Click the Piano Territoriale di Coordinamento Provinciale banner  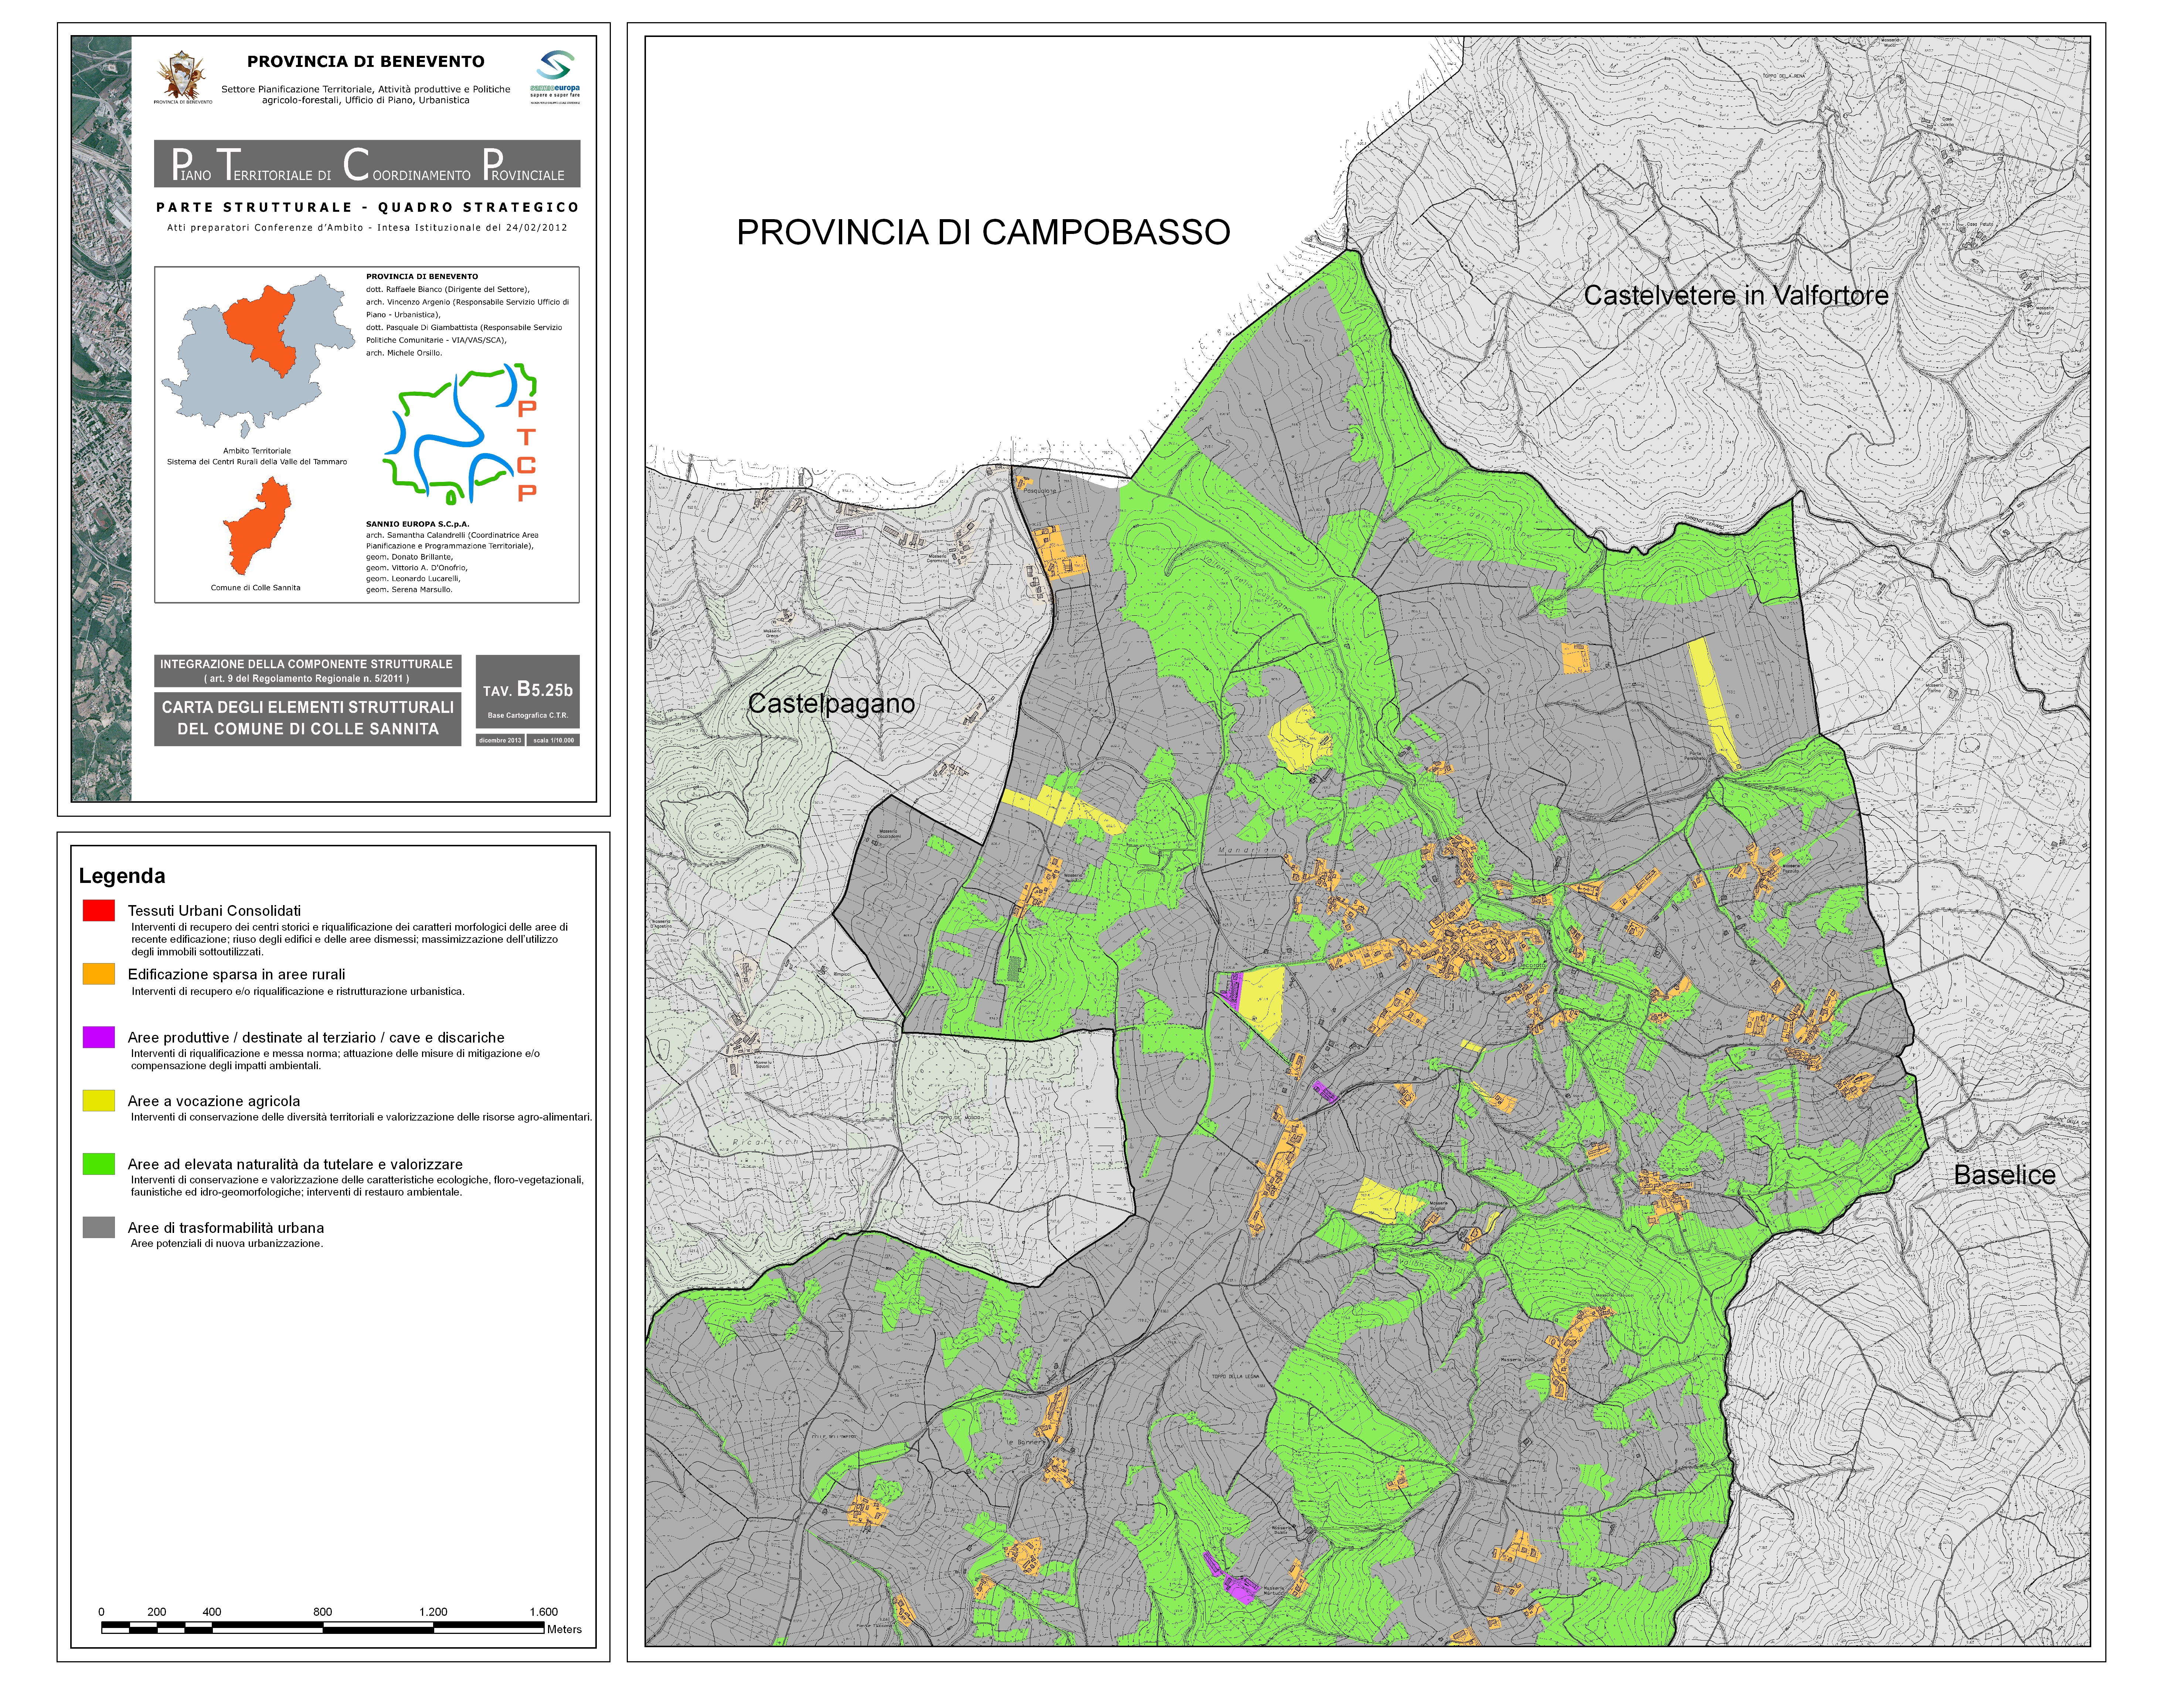[x=367, y=164]
